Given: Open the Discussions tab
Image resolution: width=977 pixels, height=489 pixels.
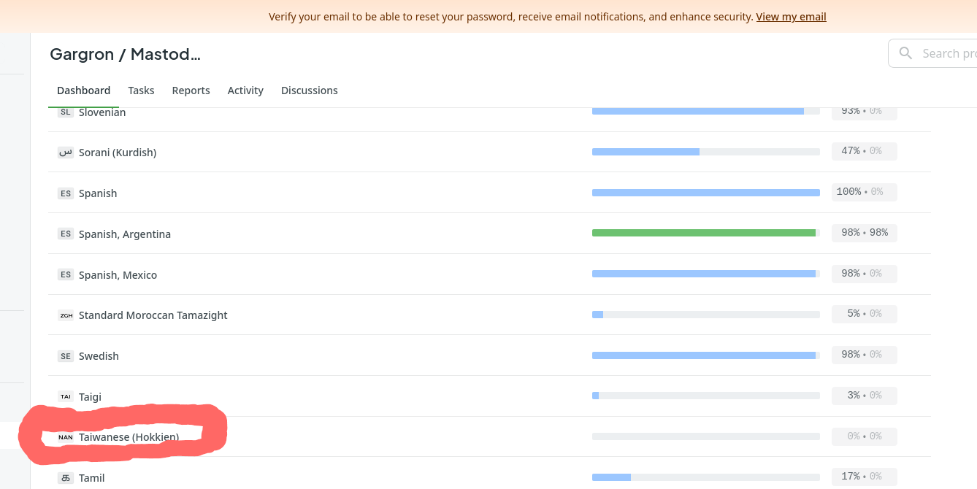Looking at the screenshot, I should (x=309, y=91).
